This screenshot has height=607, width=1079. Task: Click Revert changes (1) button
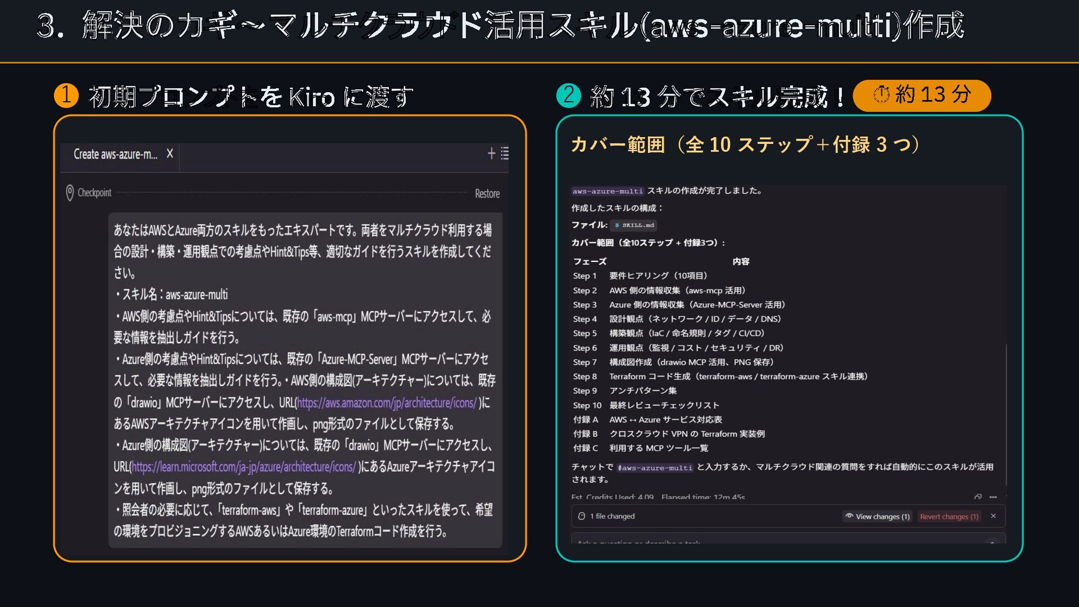point(949,517)
